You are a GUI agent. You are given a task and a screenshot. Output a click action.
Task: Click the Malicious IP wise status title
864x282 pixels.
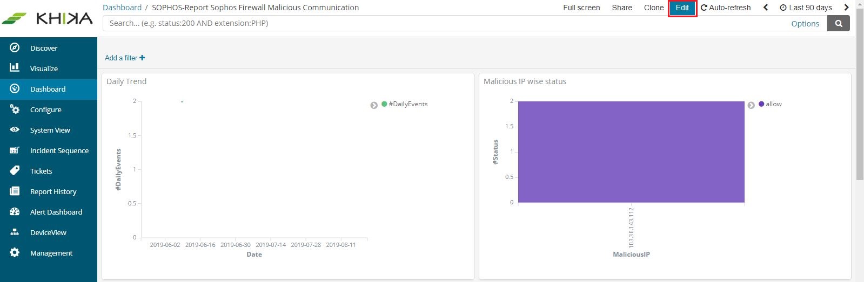(x=525, y=81)
